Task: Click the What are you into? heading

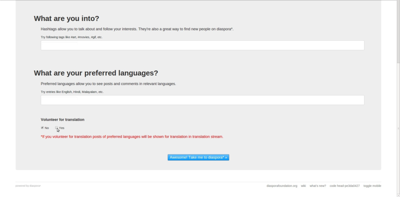Action: tap(66, 19)
